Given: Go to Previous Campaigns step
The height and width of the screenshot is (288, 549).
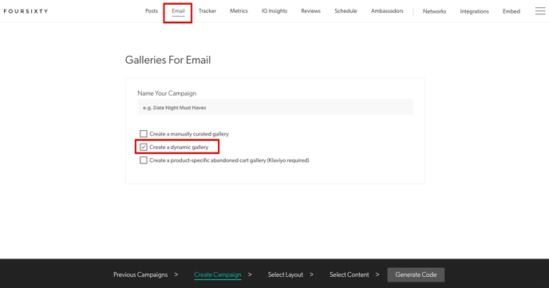Looking at the screenshot, I should (140, 274).
